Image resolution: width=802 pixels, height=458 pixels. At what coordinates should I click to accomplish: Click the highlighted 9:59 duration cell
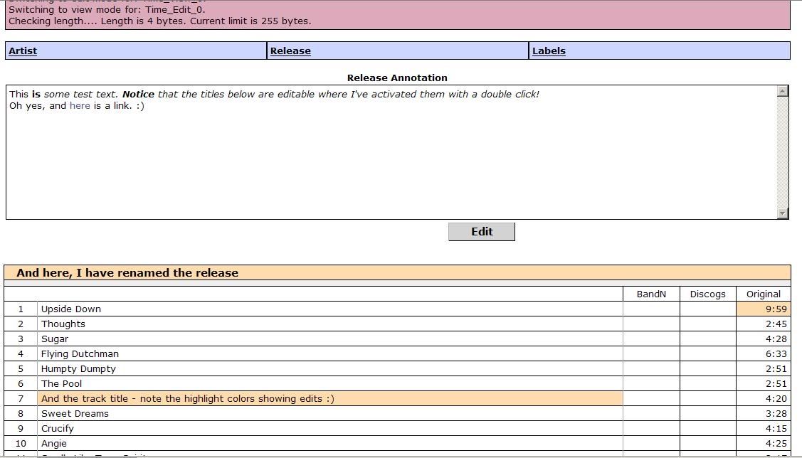coord(763,309)
